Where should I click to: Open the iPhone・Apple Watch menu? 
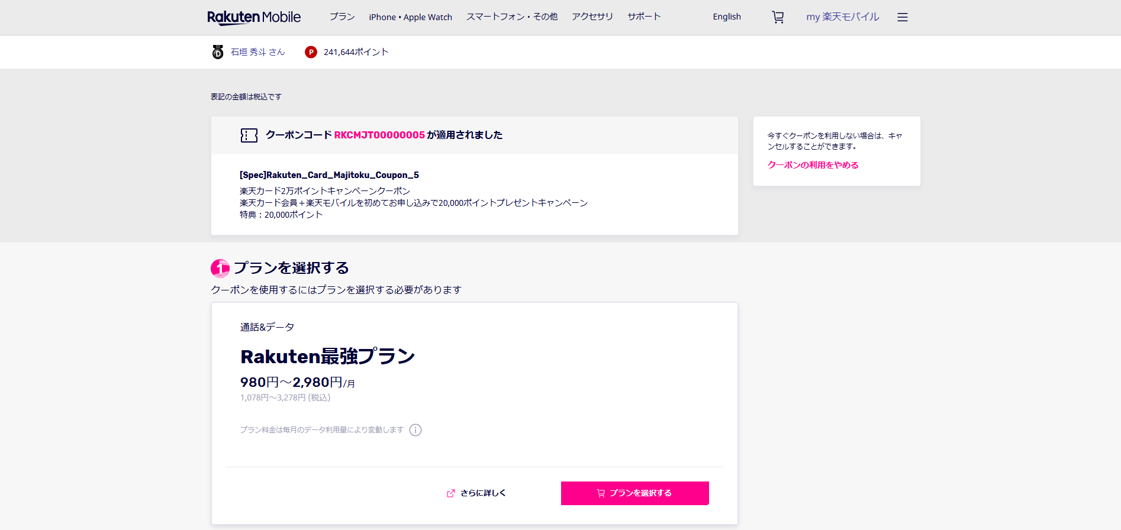coord(410,17)
